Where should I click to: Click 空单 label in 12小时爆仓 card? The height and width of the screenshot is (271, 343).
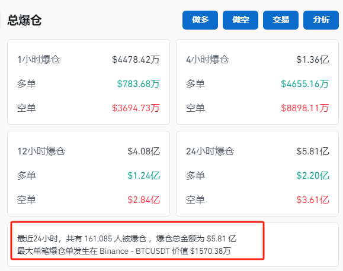(x=27, y=200)
